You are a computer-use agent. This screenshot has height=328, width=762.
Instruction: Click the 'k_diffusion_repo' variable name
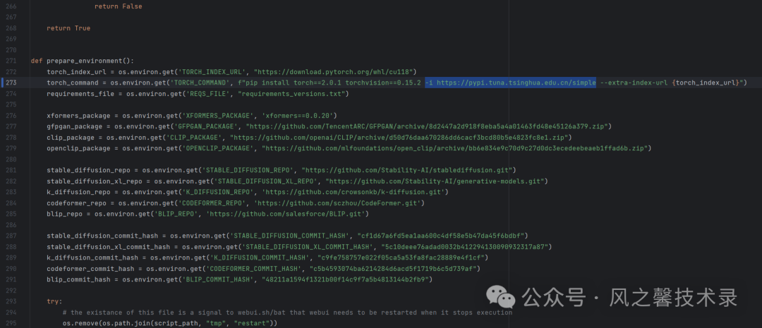tap(78, 192)
